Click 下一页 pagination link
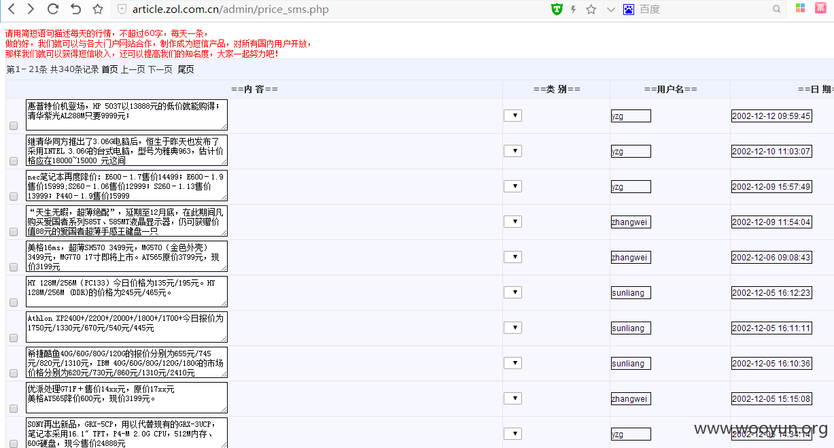This screenshot has width=834, height=448. (x=160, y=69)
